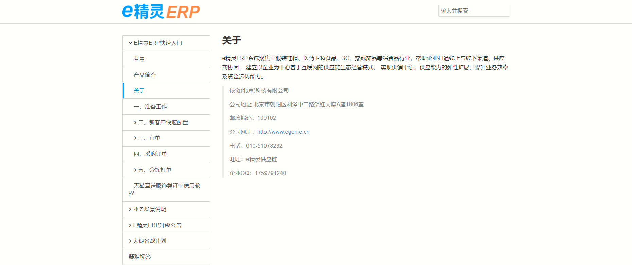Open the 三、审单 entry
This screenshot has height=265, width=632.
pyautogui.click(x=149, y=138)
